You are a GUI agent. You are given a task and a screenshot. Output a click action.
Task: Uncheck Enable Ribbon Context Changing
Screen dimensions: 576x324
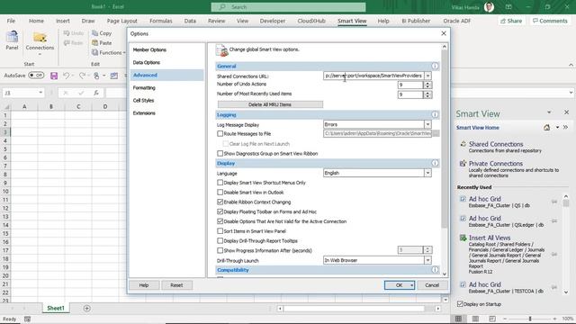point(220,202)
